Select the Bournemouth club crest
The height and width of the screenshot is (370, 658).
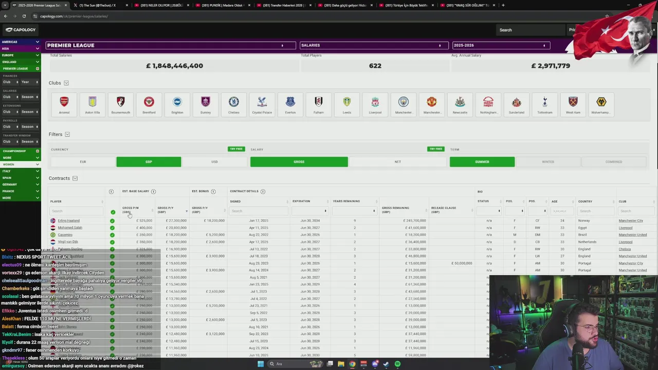pyautogui.click(x=120, y=102)
